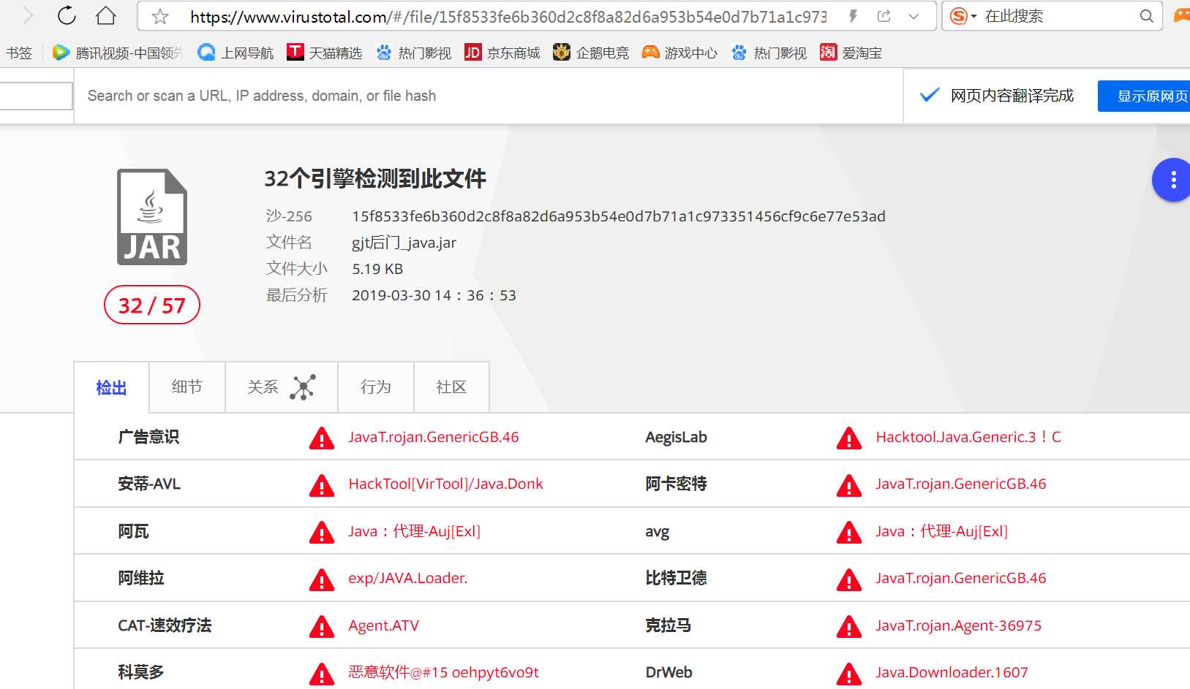Image resolution: width=1190 pixels, height=689 pixels.
Task: Open the 京东商城 bookmark
Action: click(x=502, y=53)
